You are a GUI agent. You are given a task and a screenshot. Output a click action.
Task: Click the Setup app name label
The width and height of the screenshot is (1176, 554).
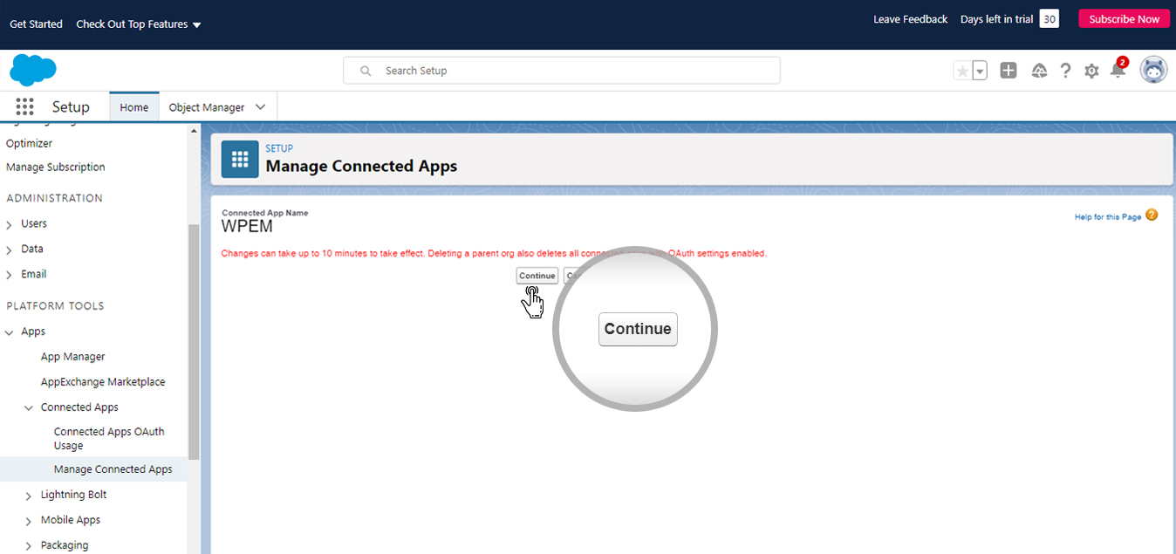point(71,106)
